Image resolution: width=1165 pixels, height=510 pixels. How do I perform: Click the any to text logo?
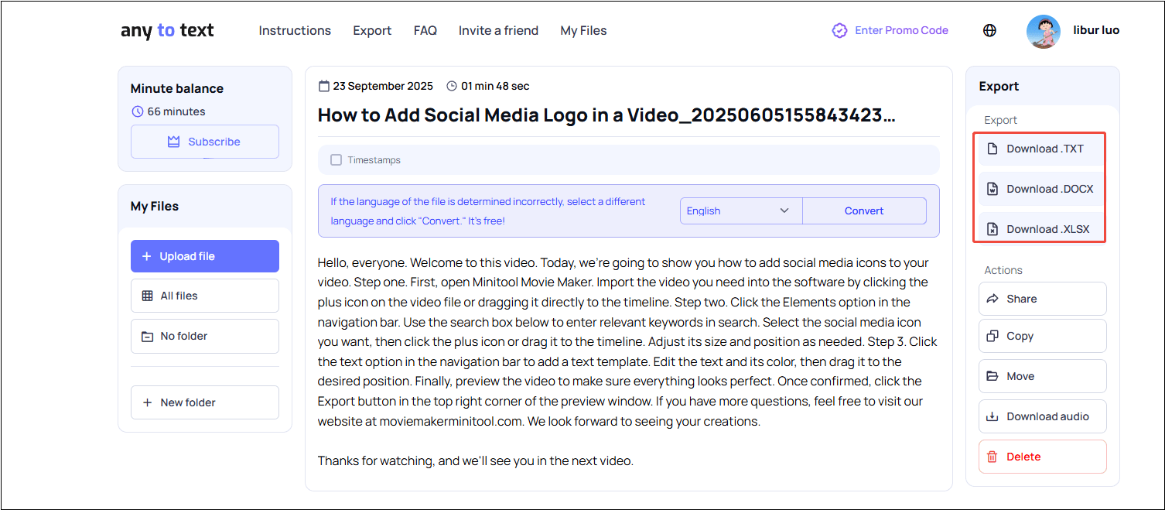[167, 31]
